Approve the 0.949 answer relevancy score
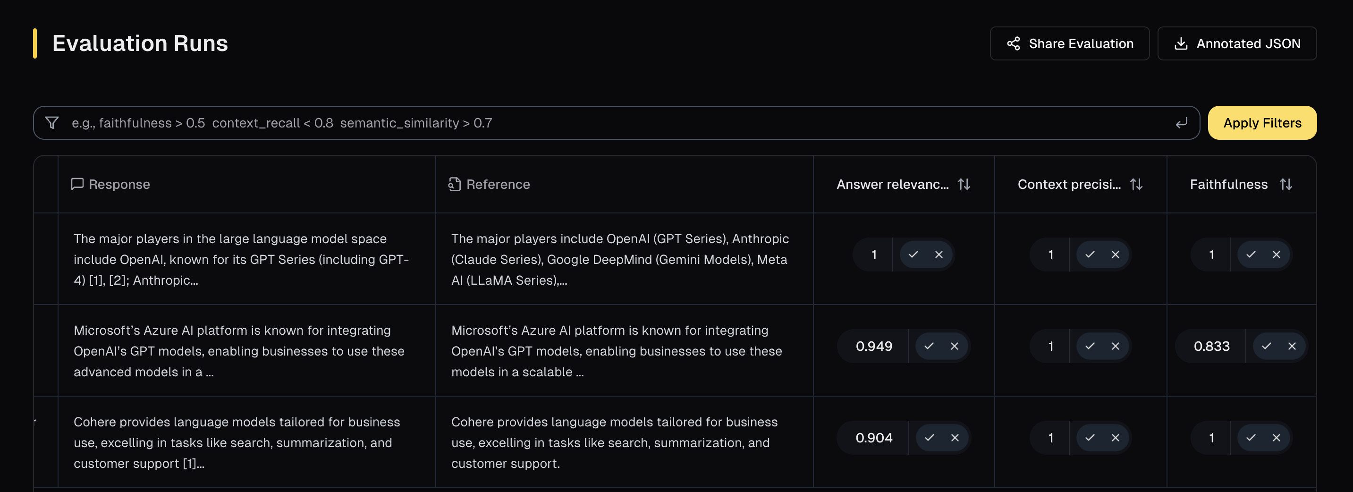The height and width of the screenshot is (492, 1353). [x=929, y=346]
